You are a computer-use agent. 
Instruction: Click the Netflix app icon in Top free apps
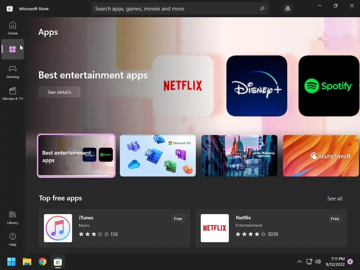tap(215, 228)
